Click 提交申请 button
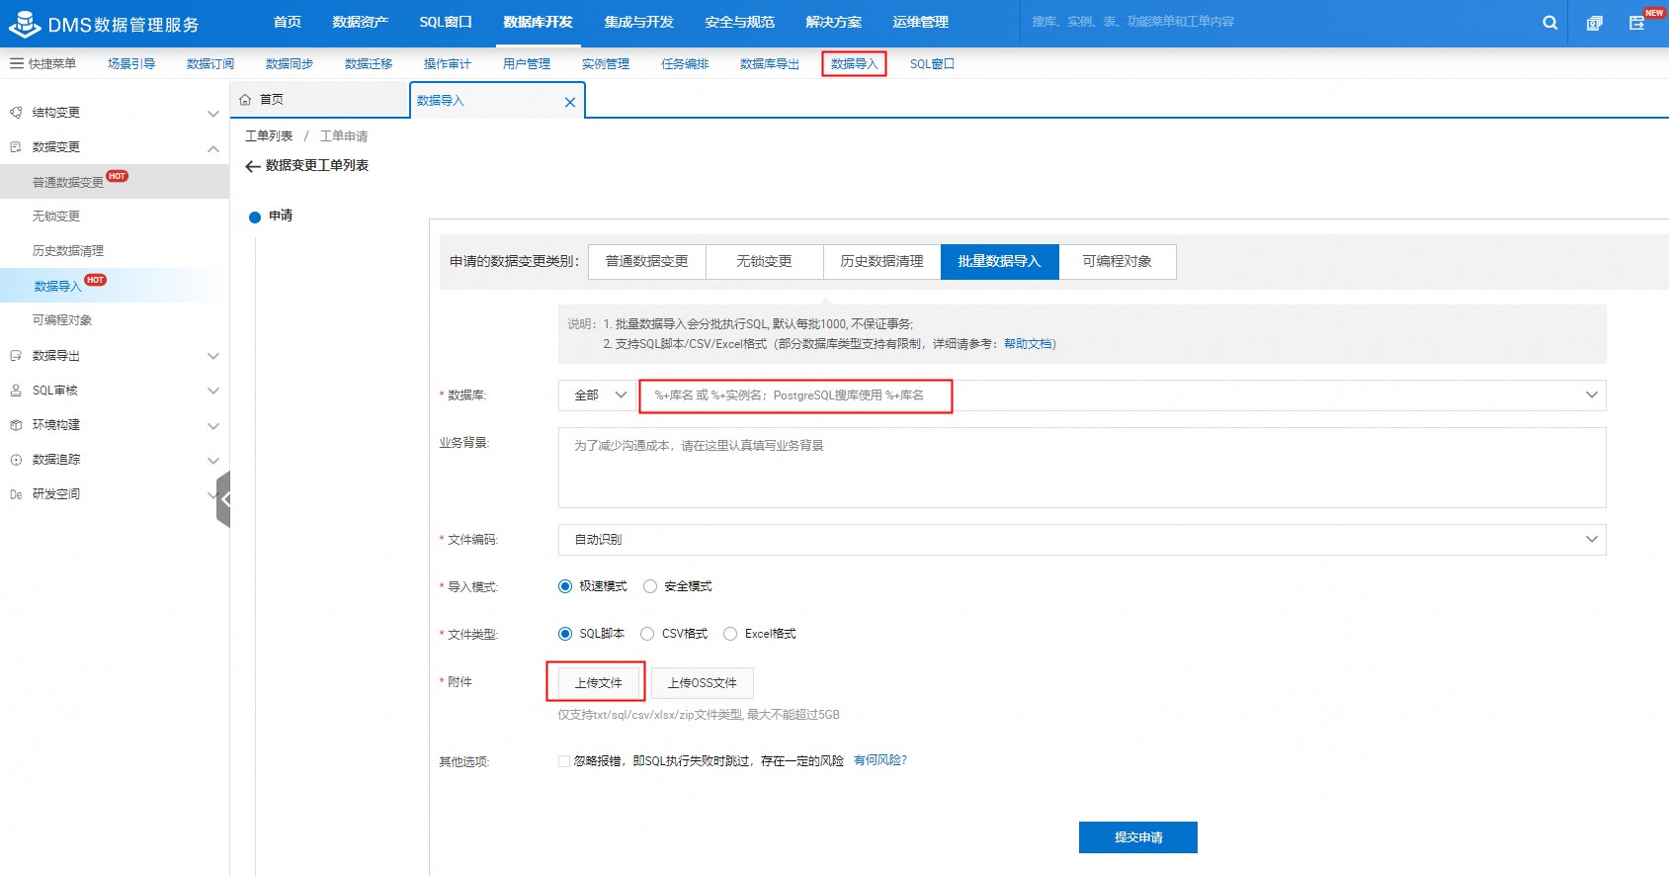The width and height of the screenshot is (1669, 876). coord(1138,837)
